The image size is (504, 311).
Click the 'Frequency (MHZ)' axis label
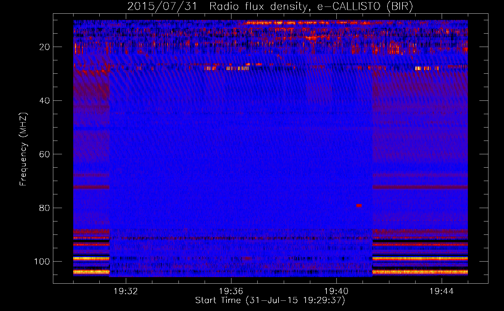[23, 149]
